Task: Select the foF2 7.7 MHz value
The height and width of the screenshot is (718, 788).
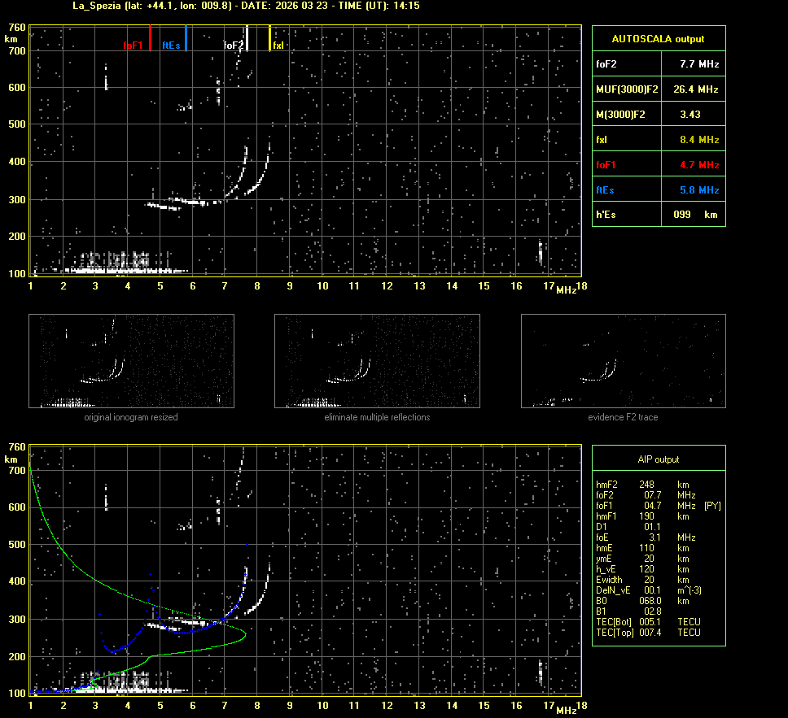Action: (699, 63)
